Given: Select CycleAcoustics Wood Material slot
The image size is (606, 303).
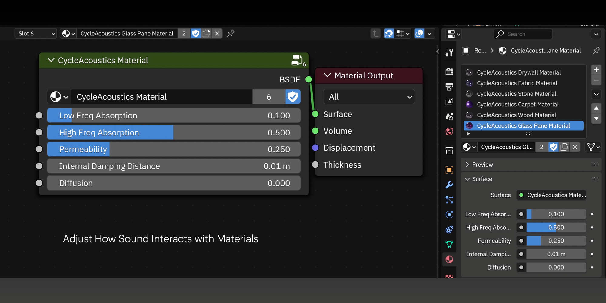Looking at the screenshot, I should coord(524,115).
